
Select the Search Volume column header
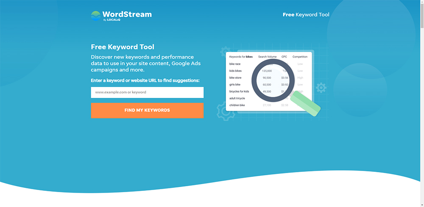coord(267,57)
